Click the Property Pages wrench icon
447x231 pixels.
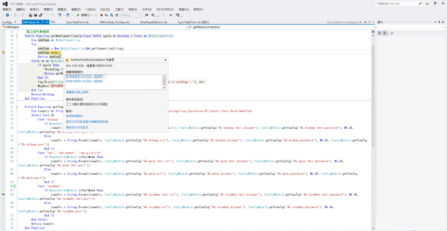tap(392, 33)
